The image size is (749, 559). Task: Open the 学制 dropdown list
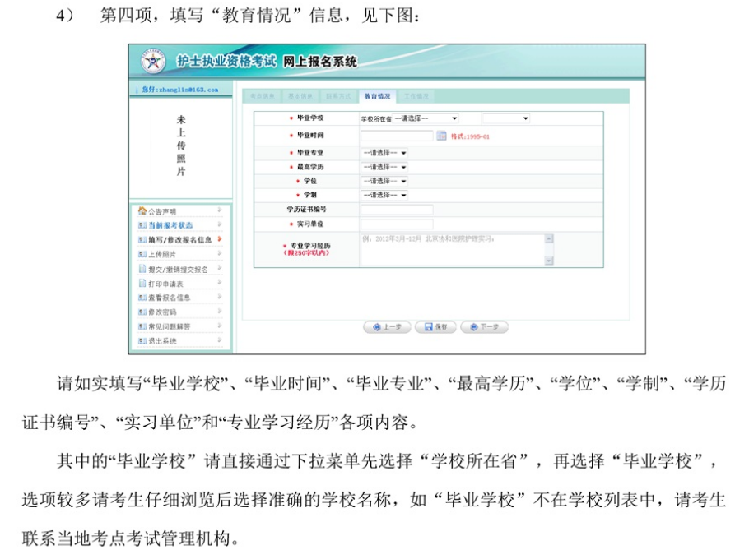[x=384, y=195]
